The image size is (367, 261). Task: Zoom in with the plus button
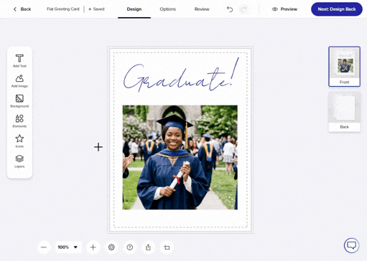93,247
